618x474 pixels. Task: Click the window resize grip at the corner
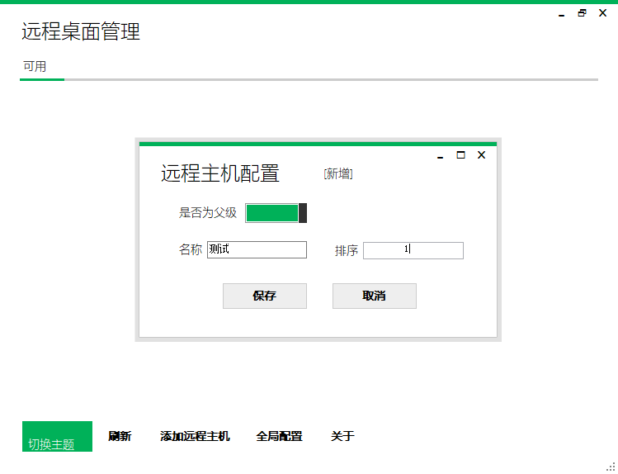pos(611,467)
